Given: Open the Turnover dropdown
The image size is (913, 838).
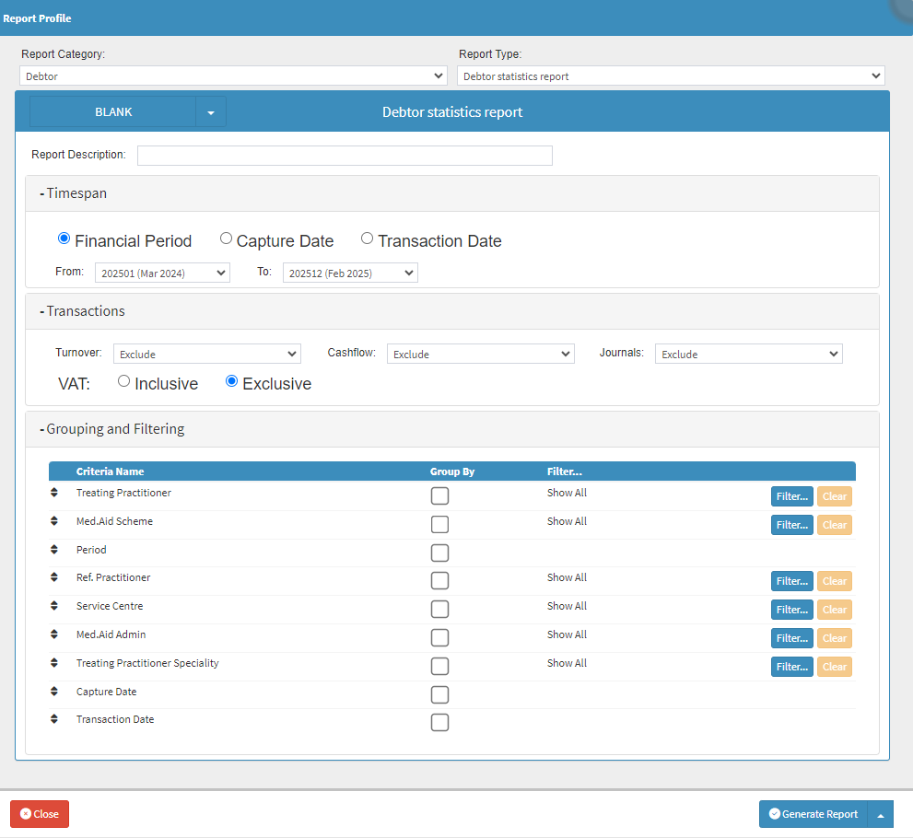Looking at the screenshot, I should click(x=207, y=355).
